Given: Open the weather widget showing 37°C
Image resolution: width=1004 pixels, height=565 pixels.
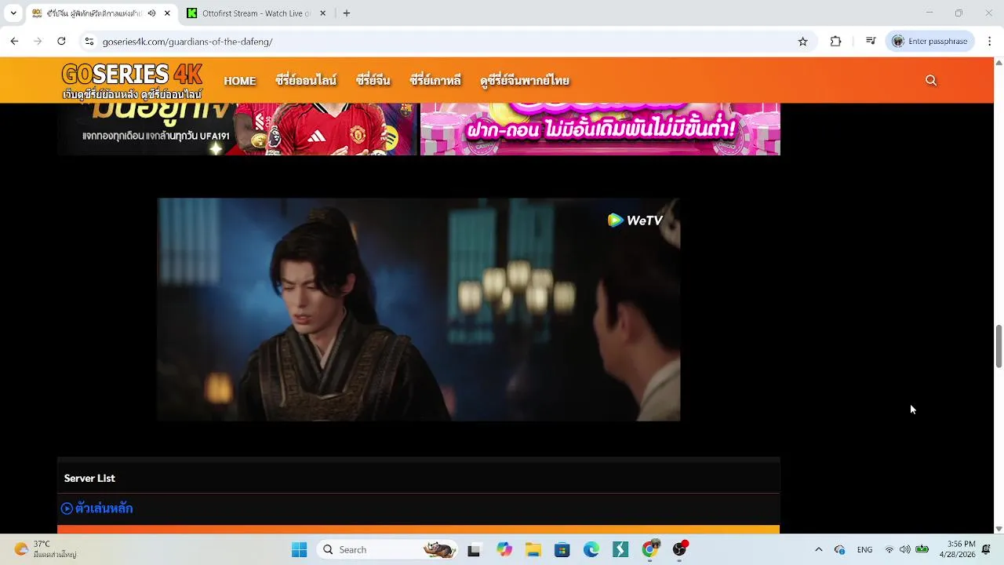Looking at the screenshot, I should 45,549.
